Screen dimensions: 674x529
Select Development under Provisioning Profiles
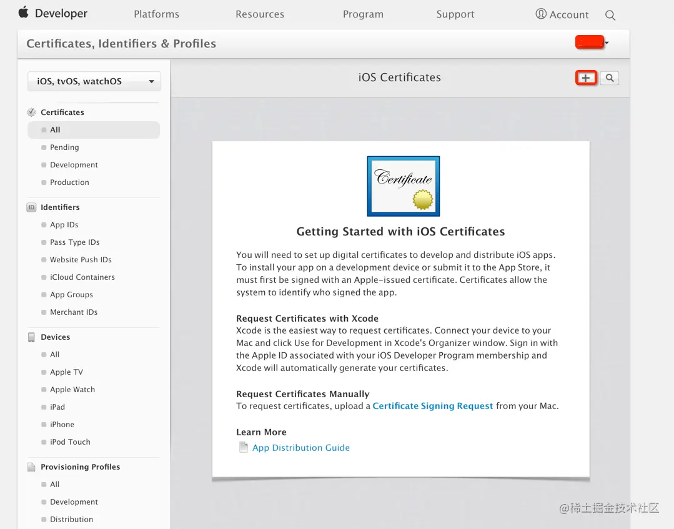(x=74, y=502)
